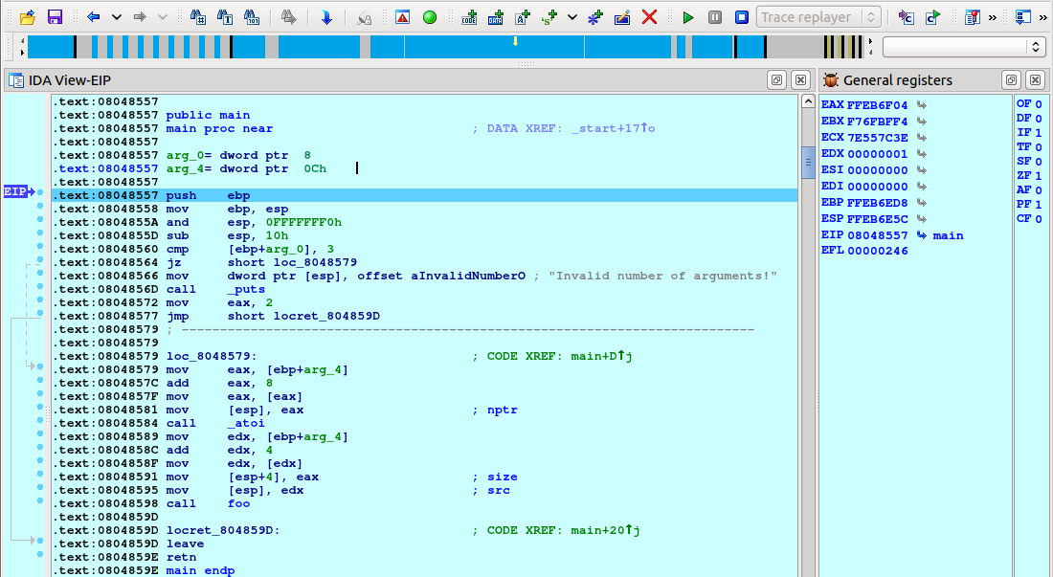1053x577 pixels.
Task: Click the green circle toolbar icon
Action: [430, 17]
